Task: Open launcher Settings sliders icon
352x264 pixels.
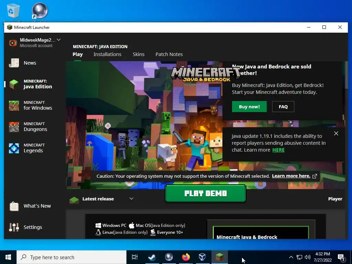Action: click(14, 227)
